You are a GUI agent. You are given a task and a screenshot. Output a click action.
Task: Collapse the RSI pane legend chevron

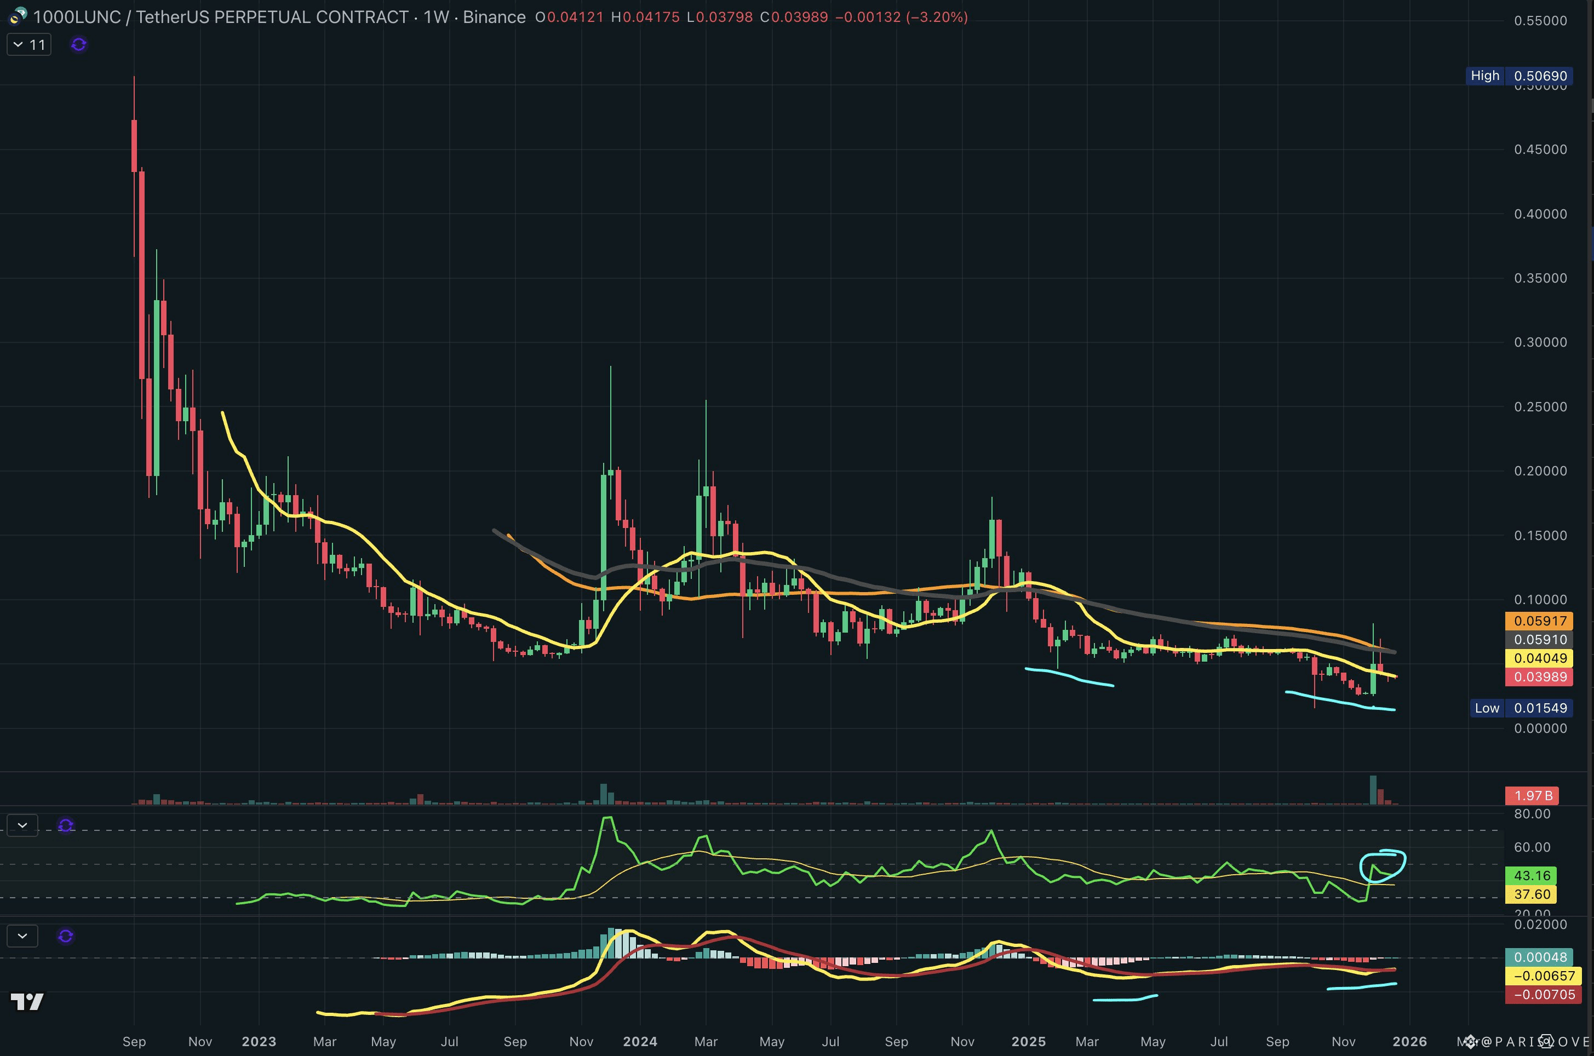pyautogui.click(x=22, y=825)
